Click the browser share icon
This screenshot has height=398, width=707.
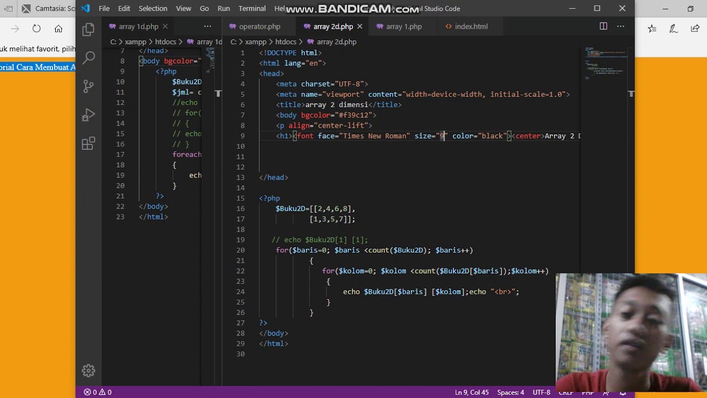click(695, 29)
